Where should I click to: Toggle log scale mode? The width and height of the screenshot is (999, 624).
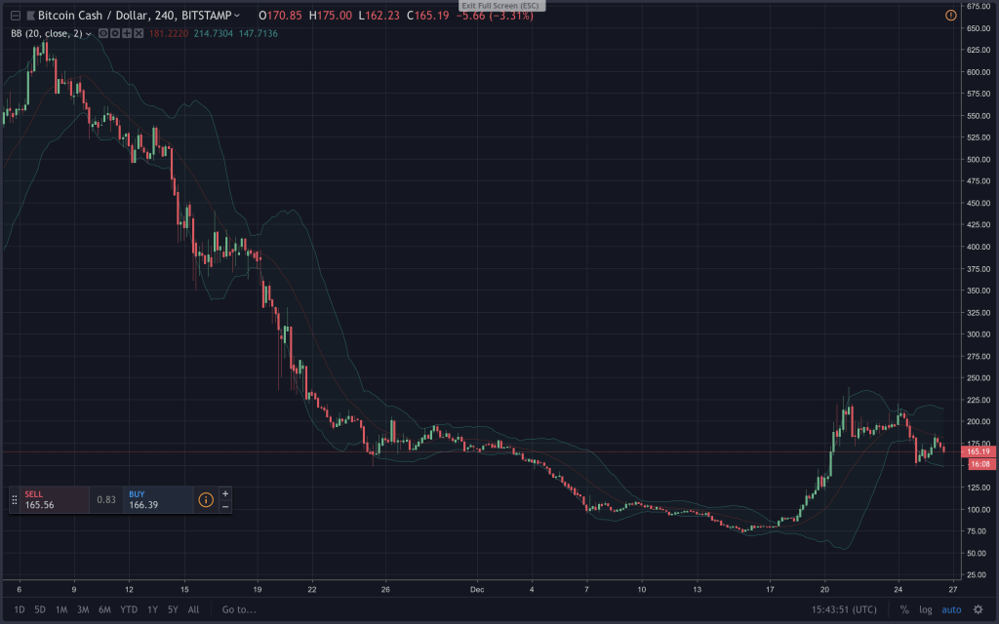pyautogui.click(x=925, y=609)
